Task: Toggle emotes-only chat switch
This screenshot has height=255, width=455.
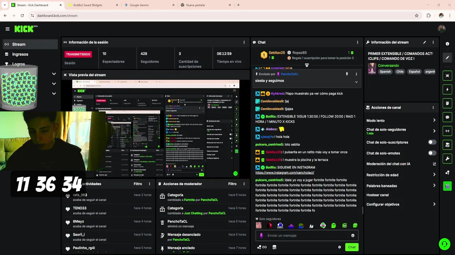Action: pyautogui.click(x=432, y=153)
